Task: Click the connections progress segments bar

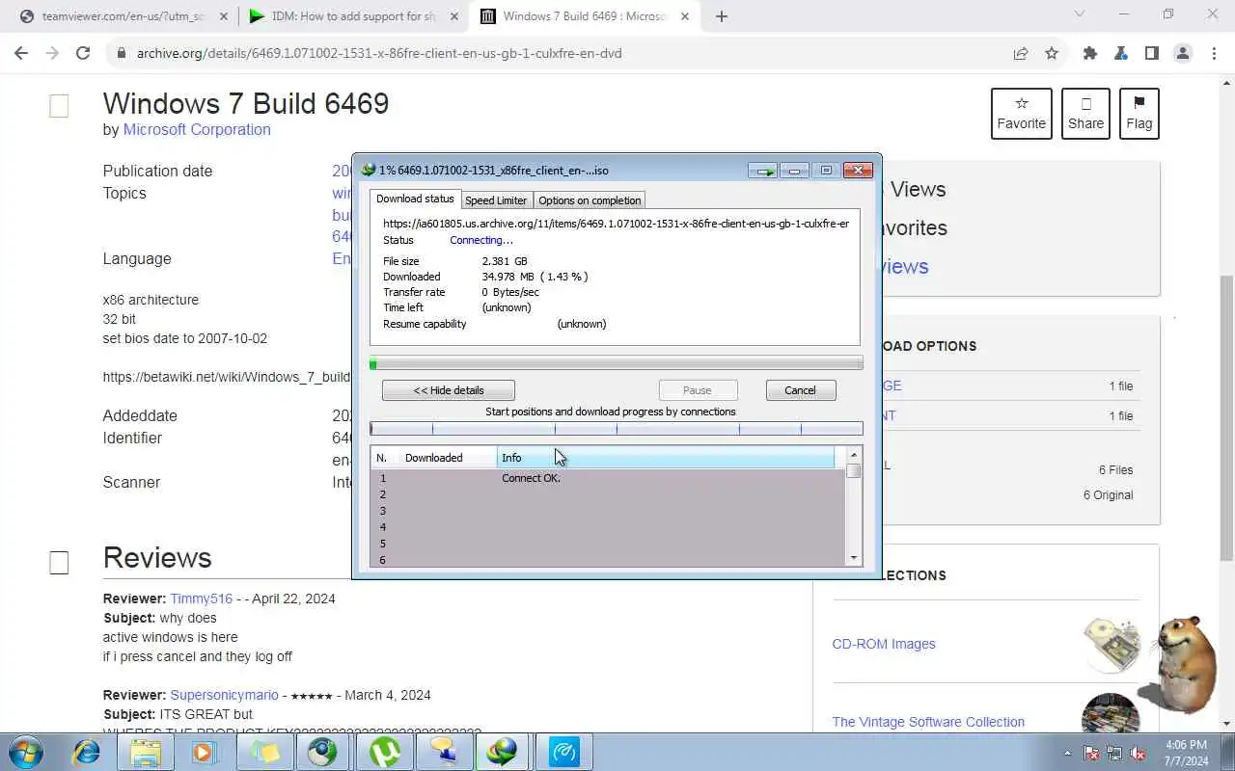Action: click(617, 429)
